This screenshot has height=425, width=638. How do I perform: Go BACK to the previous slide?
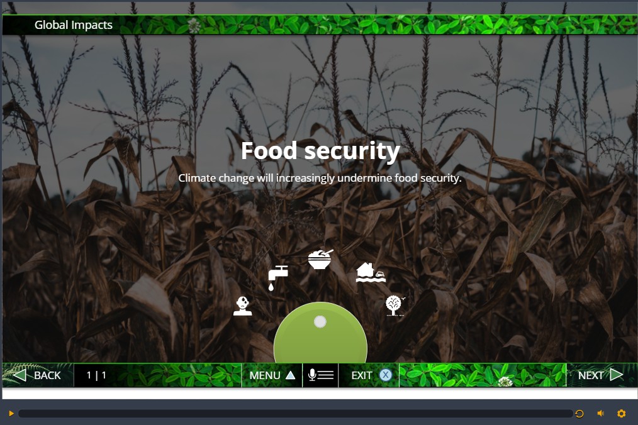pyautogui.click(x=37, y=375)
